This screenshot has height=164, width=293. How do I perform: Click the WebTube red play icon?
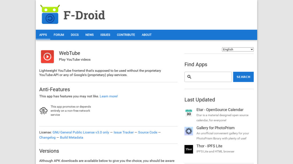click(x=47, y=57)
